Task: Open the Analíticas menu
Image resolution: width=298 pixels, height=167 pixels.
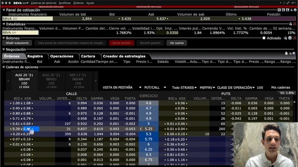Action: [x=65, y=3]
